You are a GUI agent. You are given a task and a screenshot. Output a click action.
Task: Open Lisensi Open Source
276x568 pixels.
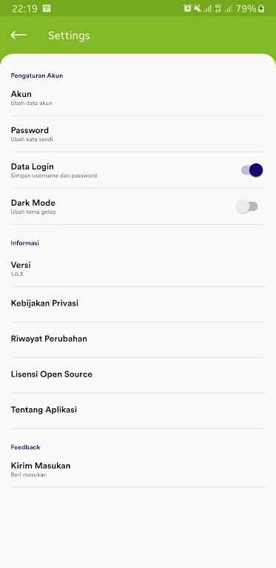click(138, 374)
